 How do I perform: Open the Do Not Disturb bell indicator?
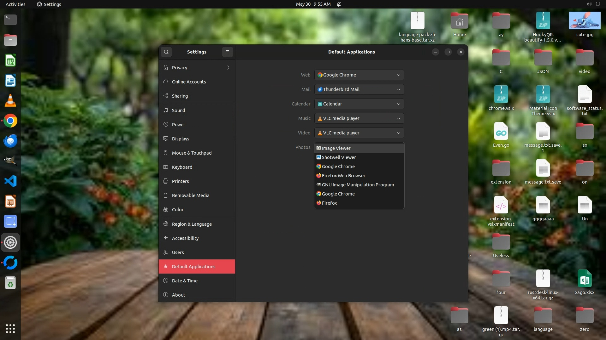coord(338,4)
